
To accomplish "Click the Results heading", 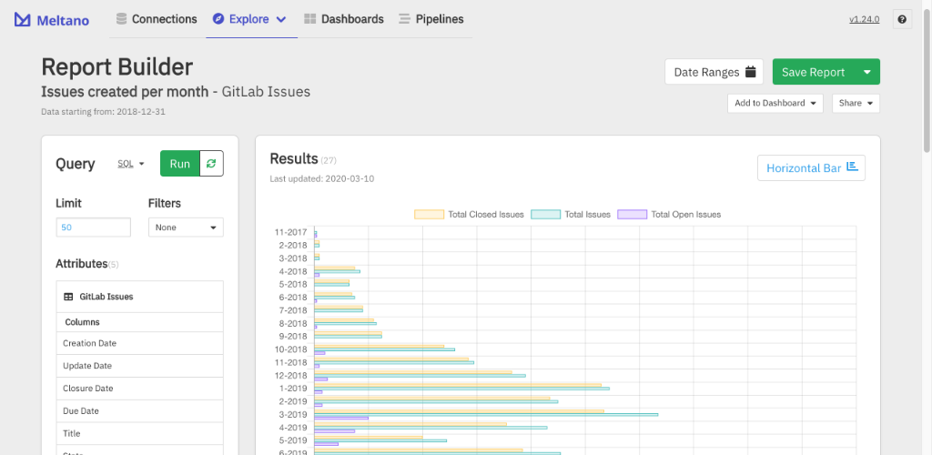I will 294,158.
